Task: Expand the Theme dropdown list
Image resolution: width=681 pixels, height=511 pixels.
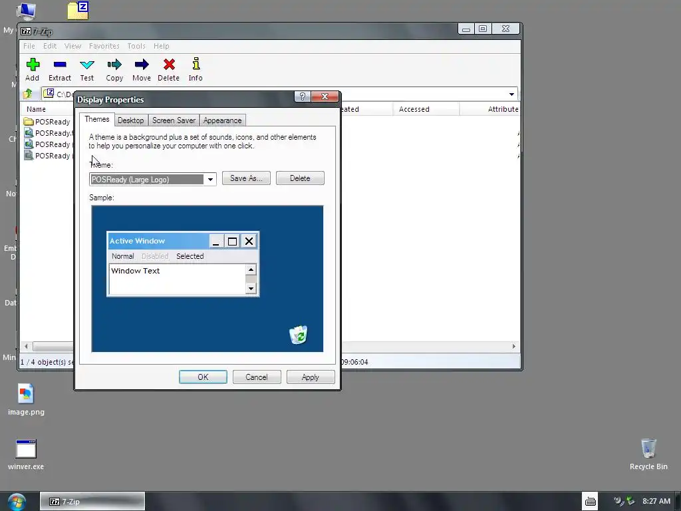Action: [210, 180]
